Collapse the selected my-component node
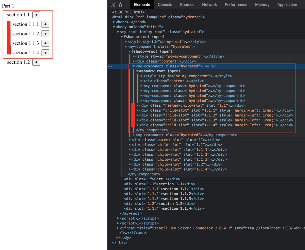 pyautogui.click(x=133, y=66)
